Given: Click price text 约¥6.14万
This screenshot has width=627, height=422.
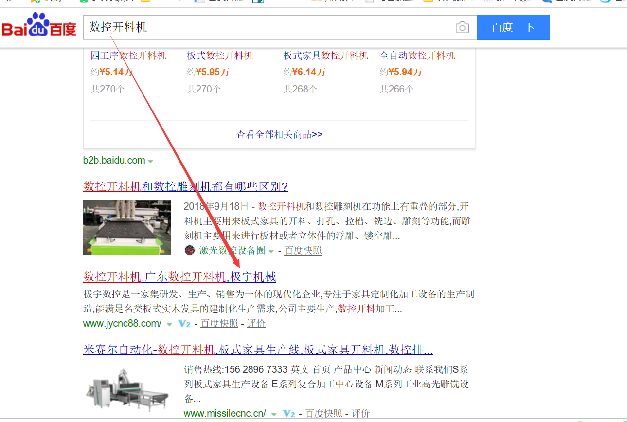Looking at the screenshot, I should 305,72.
